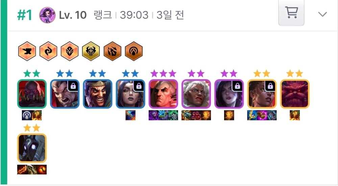Expand match details with chevron arrow
Image resolution: width=338 pixels, height=186 pixels.
(322, 14)
